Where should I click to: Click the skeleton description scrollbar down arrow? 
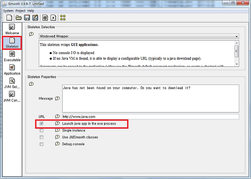237,64
